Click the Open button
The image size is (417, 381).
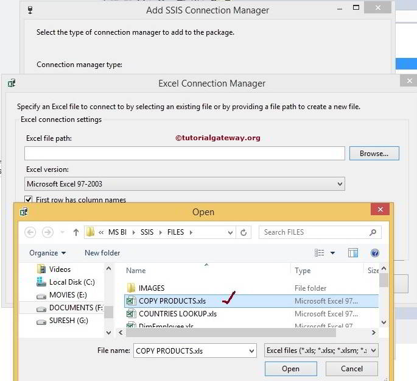[x=290, y=369]
